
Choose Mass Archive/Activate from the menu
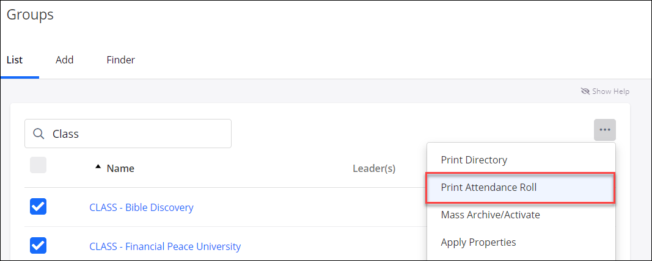tap(490, 215)
